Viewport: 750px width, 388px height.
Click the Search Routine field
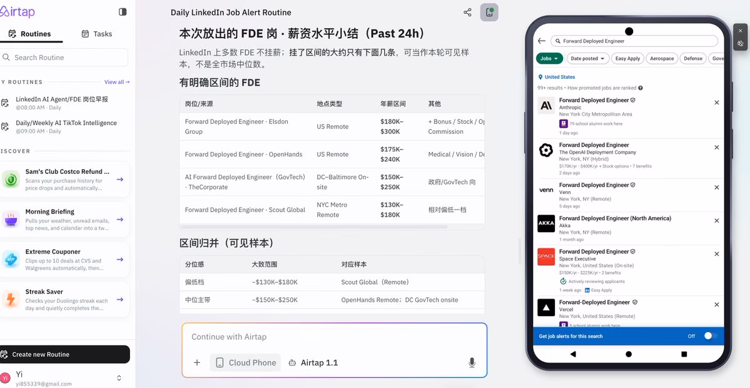[x=64, y=58]
